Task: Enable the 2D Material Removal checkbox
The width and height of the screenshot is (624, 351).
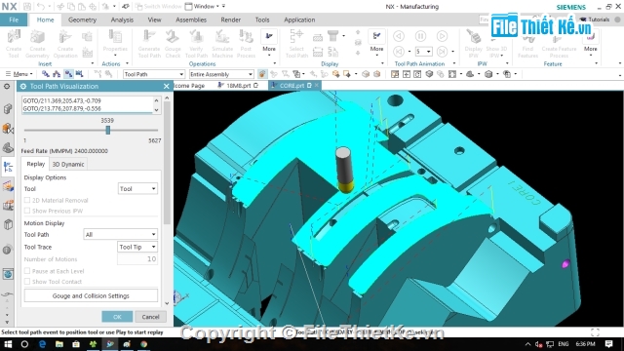Action: [x=27, y=200]
